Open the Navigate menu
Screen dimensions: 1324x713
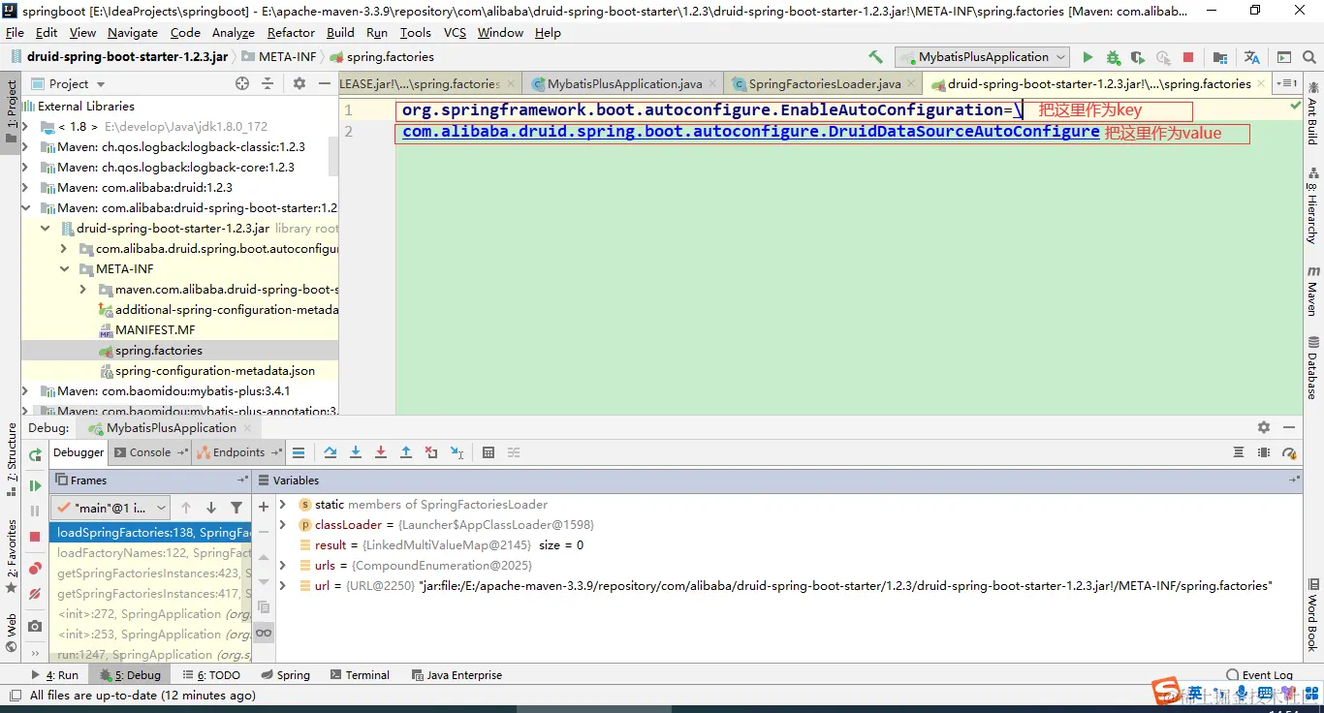click(x=133, y=33)
